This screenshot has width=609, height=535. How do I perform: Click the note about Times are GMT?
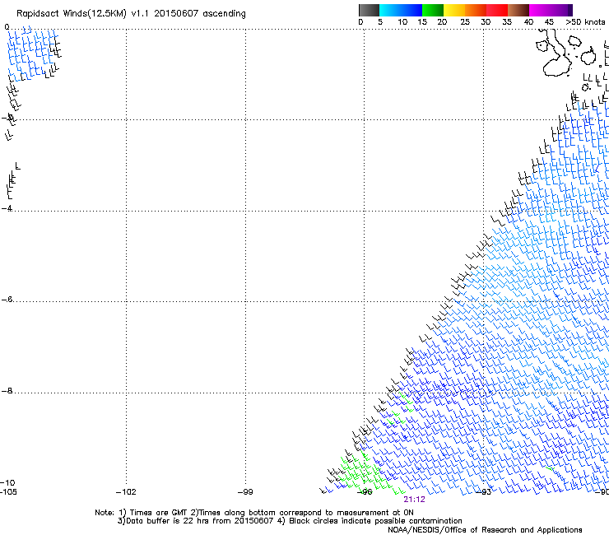click(254, 513)
